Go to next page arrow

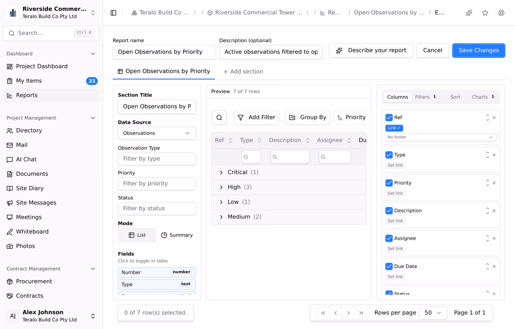pyautogui.click(x=349, y=313)
